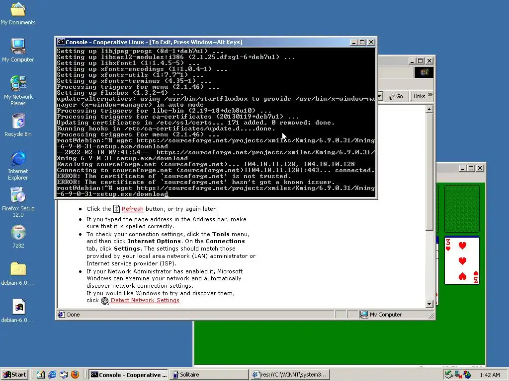Click the colorful tray icon beside clock
509x381 pixels.
[x=467, y=375]
